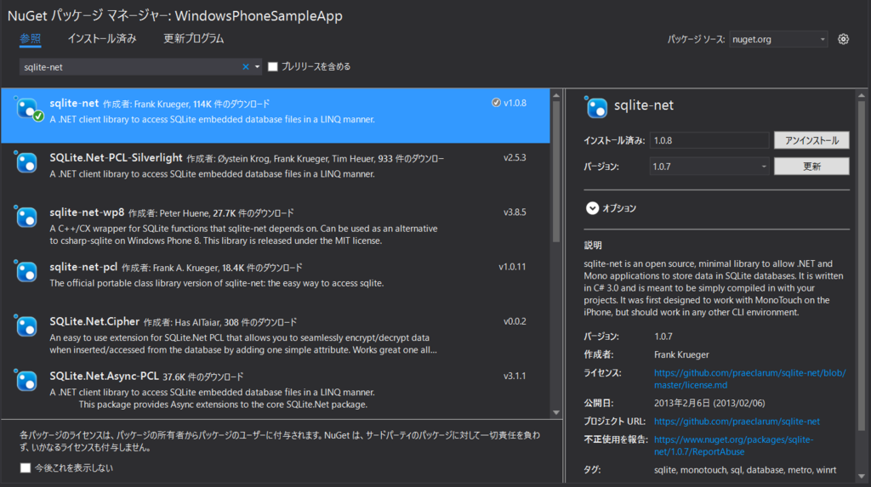Select SQLite.Net.Cipher package title
The width and height of the screenshot is (871, 487).
coord(94,321)
